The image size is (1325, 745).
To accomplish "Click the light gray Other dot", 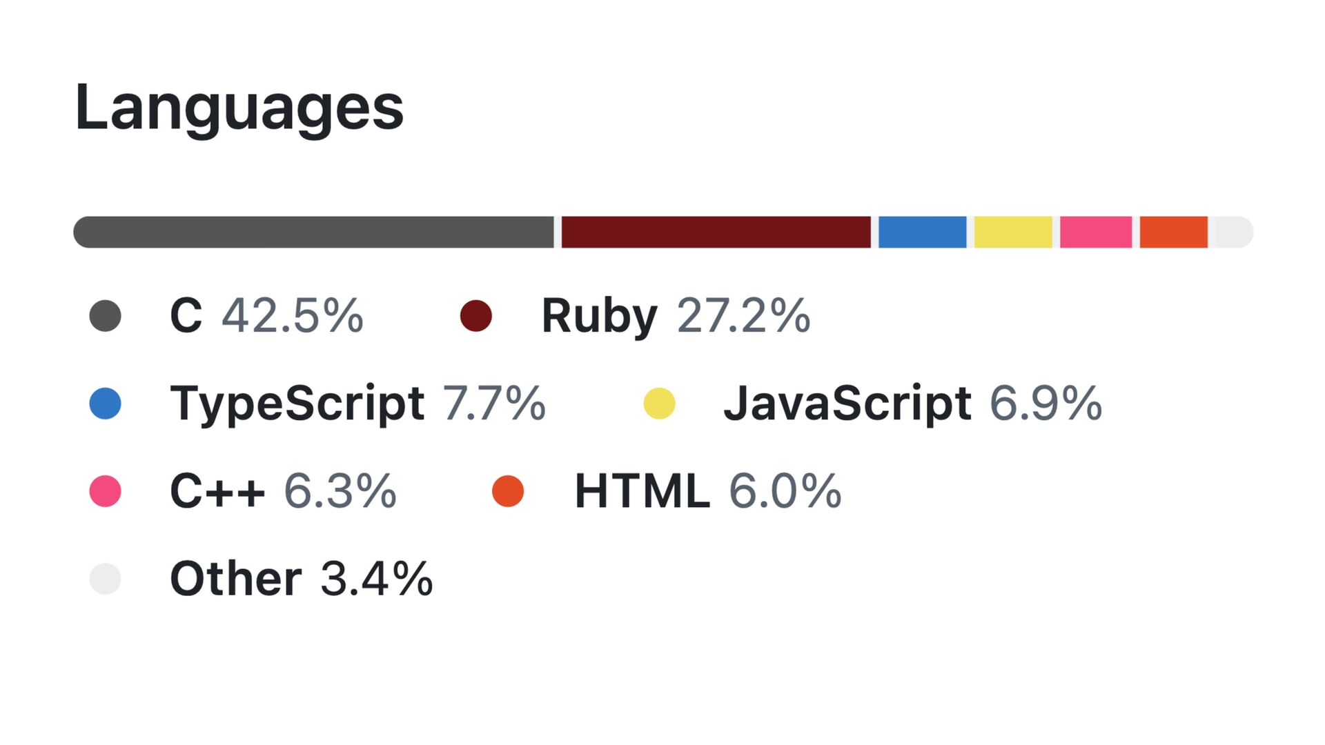I will 105,579.
